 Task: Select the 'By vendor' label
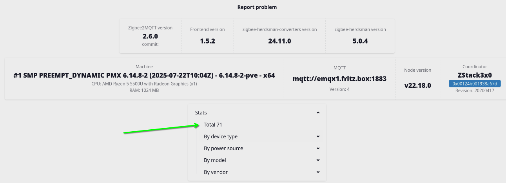coord(216,172)
